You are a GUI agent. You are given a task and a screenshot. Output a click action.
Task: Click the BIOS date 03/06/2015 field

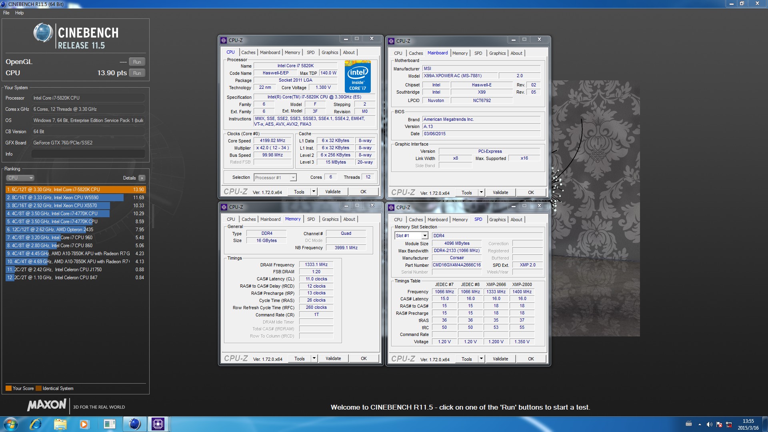click(x=481, y=134)
